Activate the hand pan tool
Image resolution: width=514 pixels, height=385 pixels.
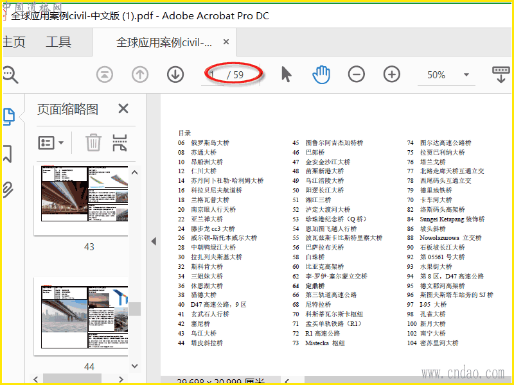[x=321, y=74]
